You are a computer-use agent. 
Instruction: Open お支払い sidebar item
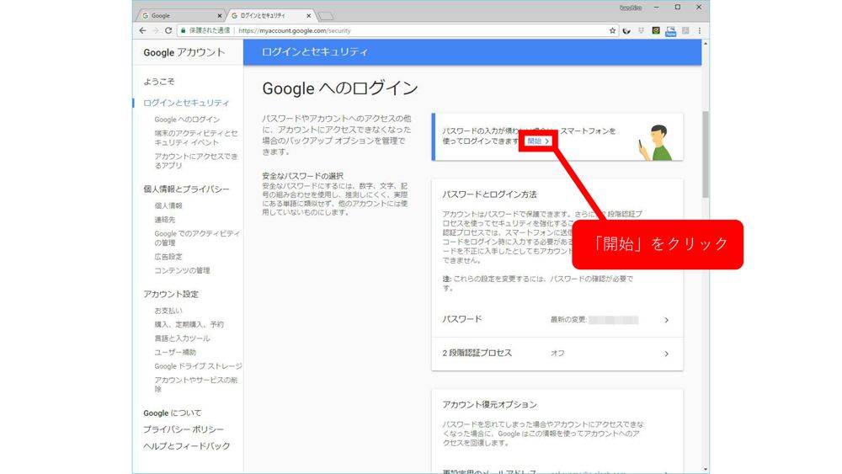tap(168, 311)
